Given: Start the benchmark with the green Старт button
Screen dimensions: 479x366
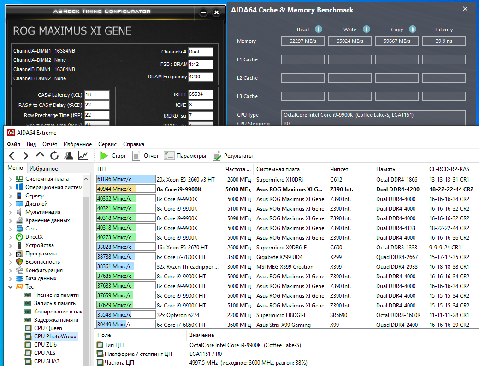Looking at the screenshot, I should coord(113,156).
